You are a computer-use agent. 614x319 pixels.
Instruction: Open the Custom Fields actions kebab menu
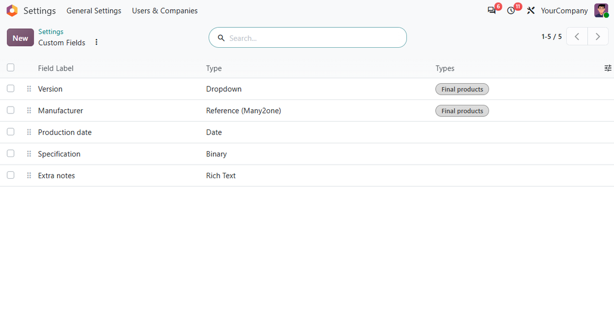click(x=96, y=42)
